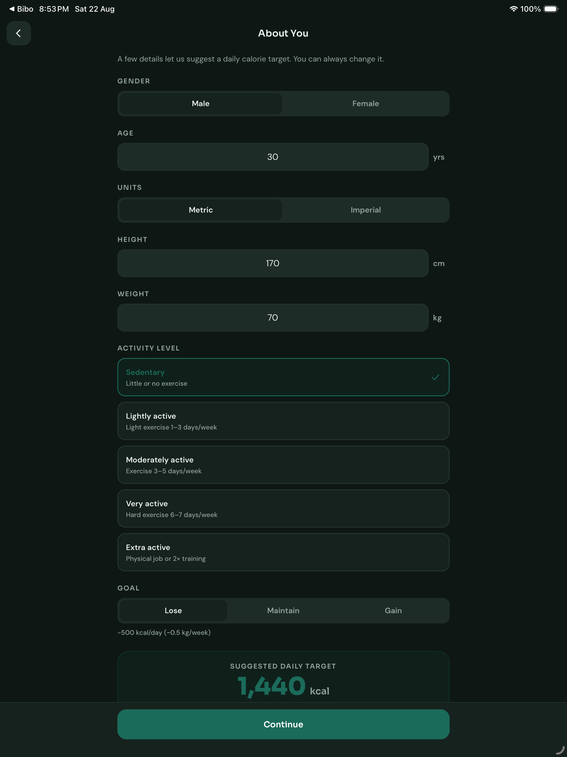Choose Extra active level
The height and width of the screenshot is (757, 567).
(x=283, y=552)
